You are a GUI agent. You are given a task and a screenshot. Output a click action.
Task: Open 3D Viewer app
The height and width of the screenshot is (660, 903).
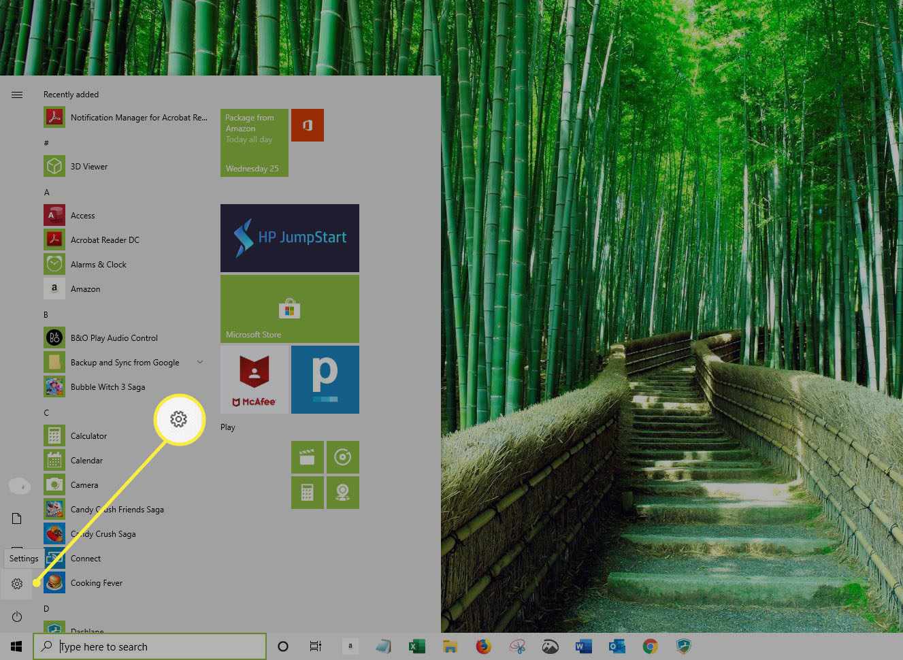point(126,166)
